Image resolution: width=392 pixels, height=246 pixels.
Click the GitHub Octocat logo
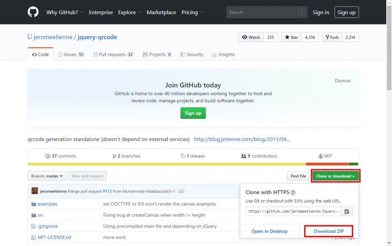(33, 12)
